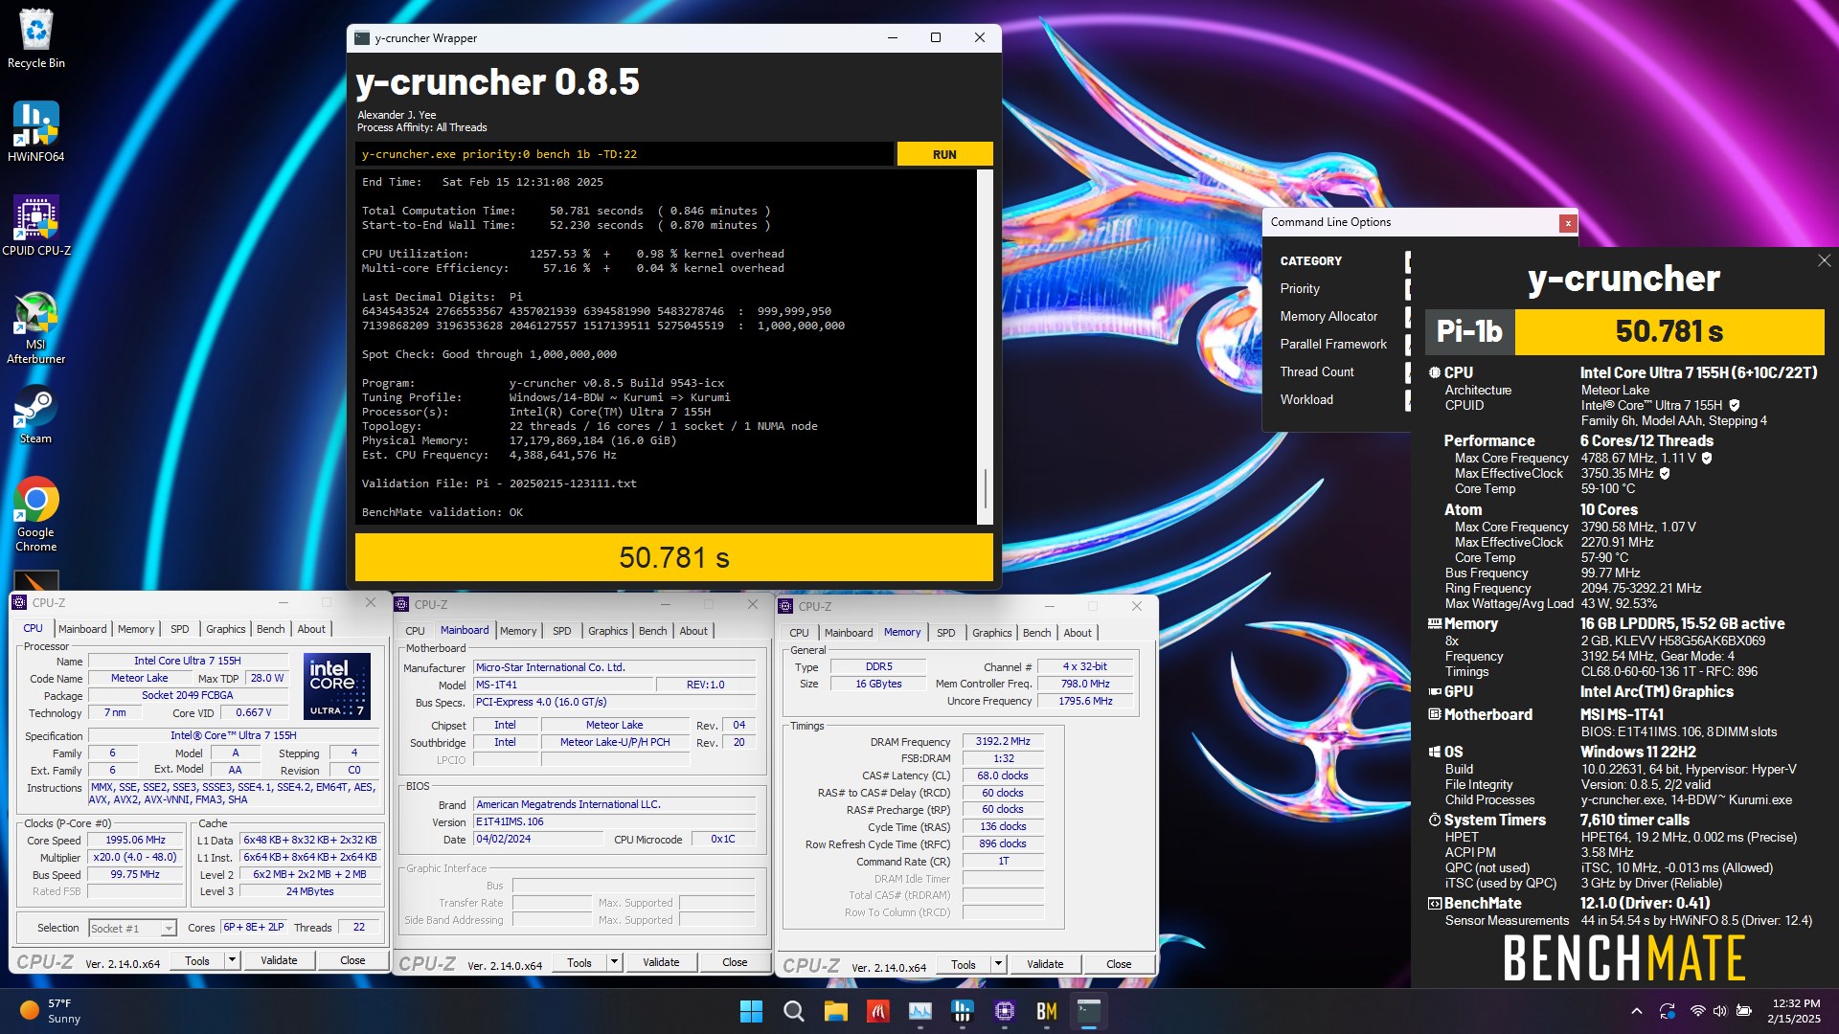
Task: Switch to y-cruncher console taskbar icon
Action: click(x=1088, y=1011)
